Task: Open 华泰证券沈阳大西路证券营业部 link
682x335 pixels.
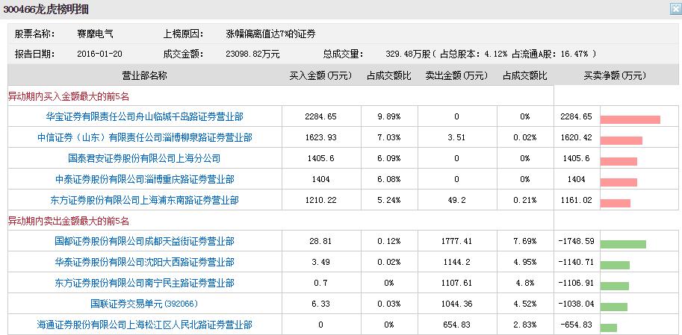Action: coord(144,262)
